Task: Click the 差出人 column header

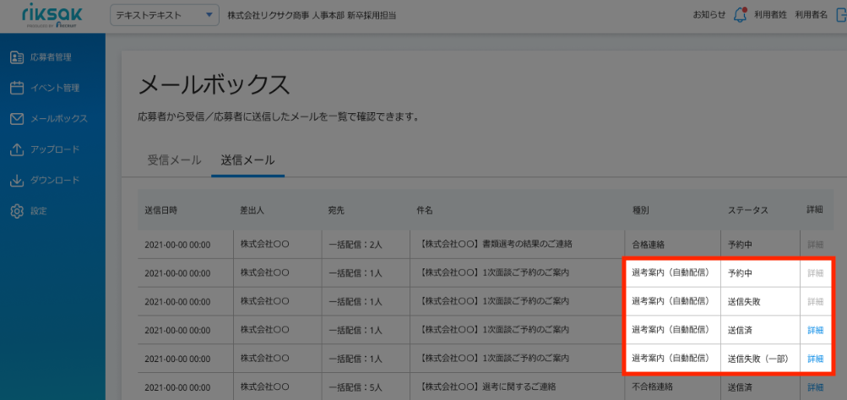Action: point(252,210)
